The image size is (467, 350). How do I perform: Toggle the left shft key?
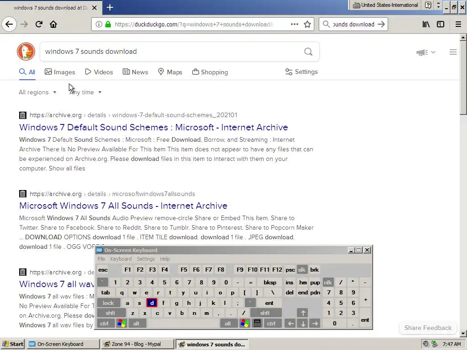[x=110, y=313]
